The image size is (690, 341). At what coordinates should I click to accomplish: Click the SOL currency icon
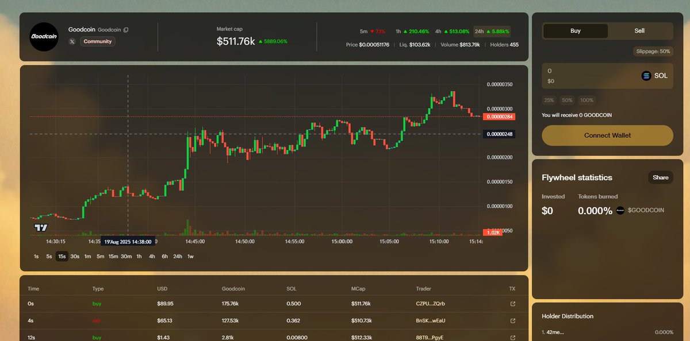coord(646,76)
